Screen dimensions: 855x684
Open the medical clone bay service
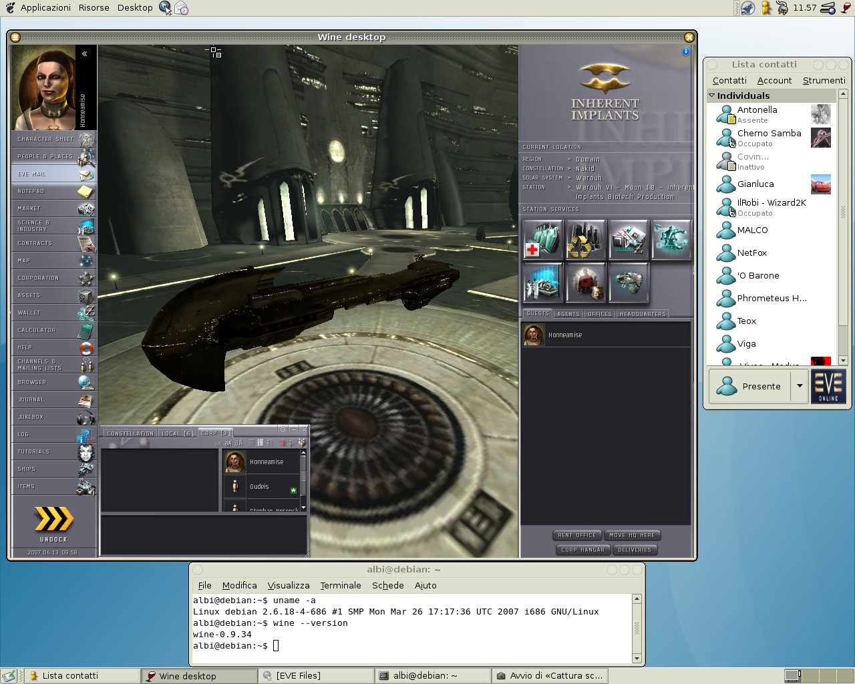tap(543, 239)
